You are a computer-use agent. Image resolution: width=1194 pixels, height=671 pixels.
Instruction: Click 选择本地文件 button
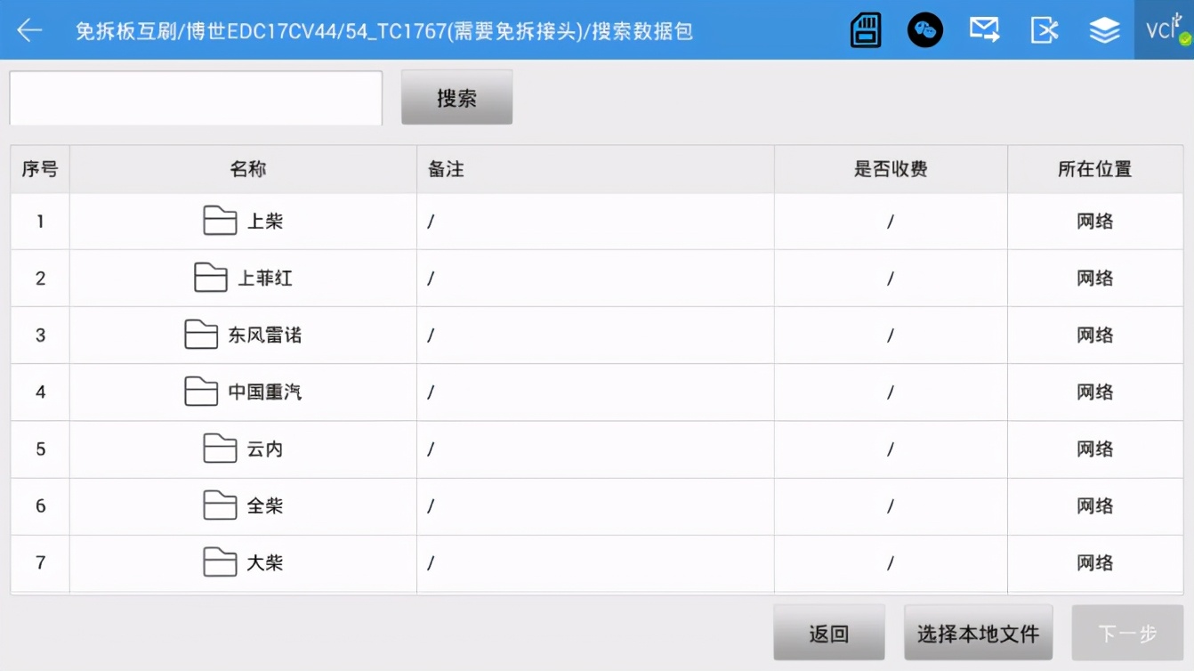coord(979,634)
